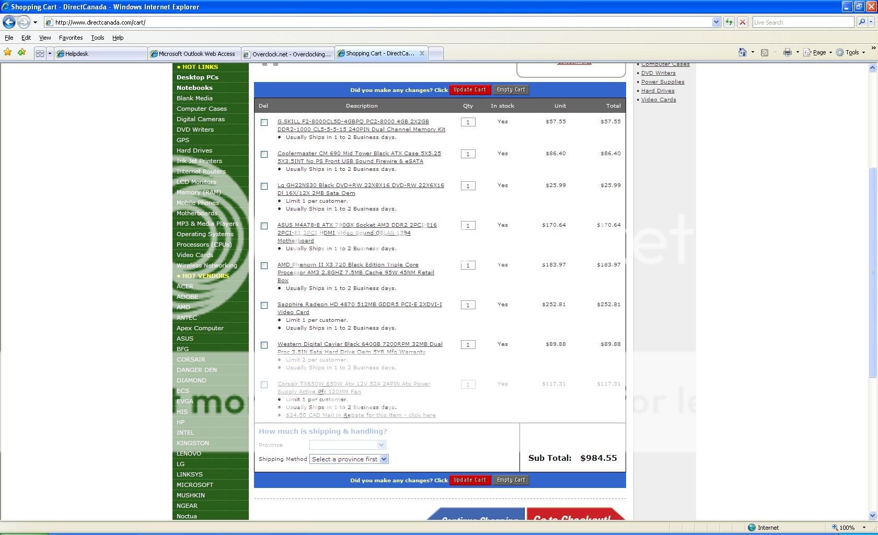Screen dimensions: 878x535
Task: Open the View menu
Action: 45,38
